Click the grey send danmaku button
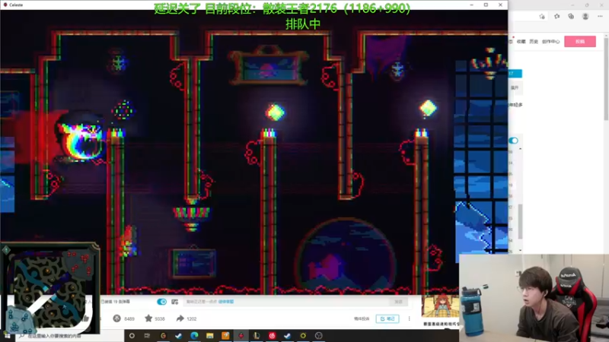Image resolution: width=609 pixels, height=342 pixels. (399, 302)
